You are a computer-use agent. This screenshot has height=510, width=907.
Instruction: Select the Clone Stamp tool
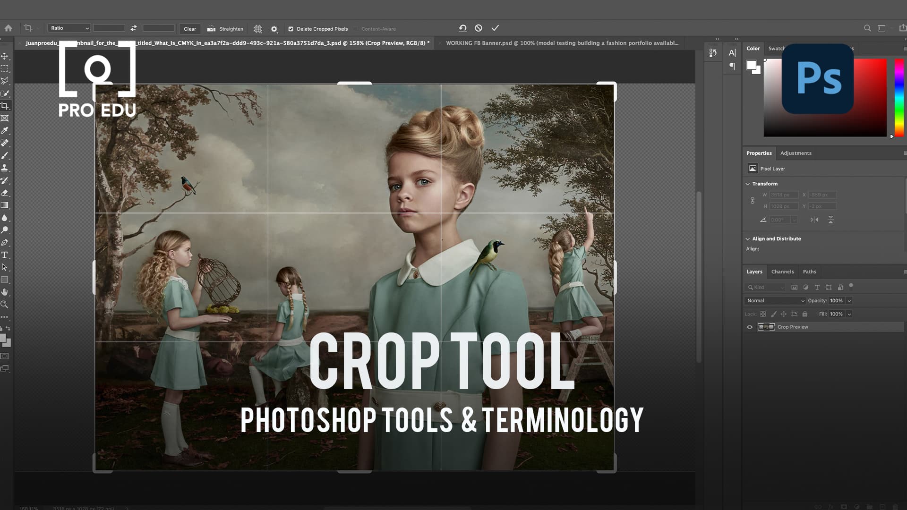[5, 167]
